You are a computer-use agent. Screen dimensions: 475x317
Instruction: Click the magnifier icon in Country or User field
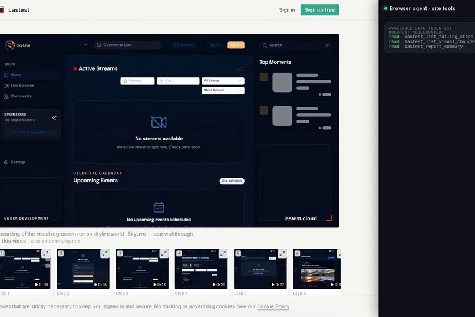coord(99,45)
